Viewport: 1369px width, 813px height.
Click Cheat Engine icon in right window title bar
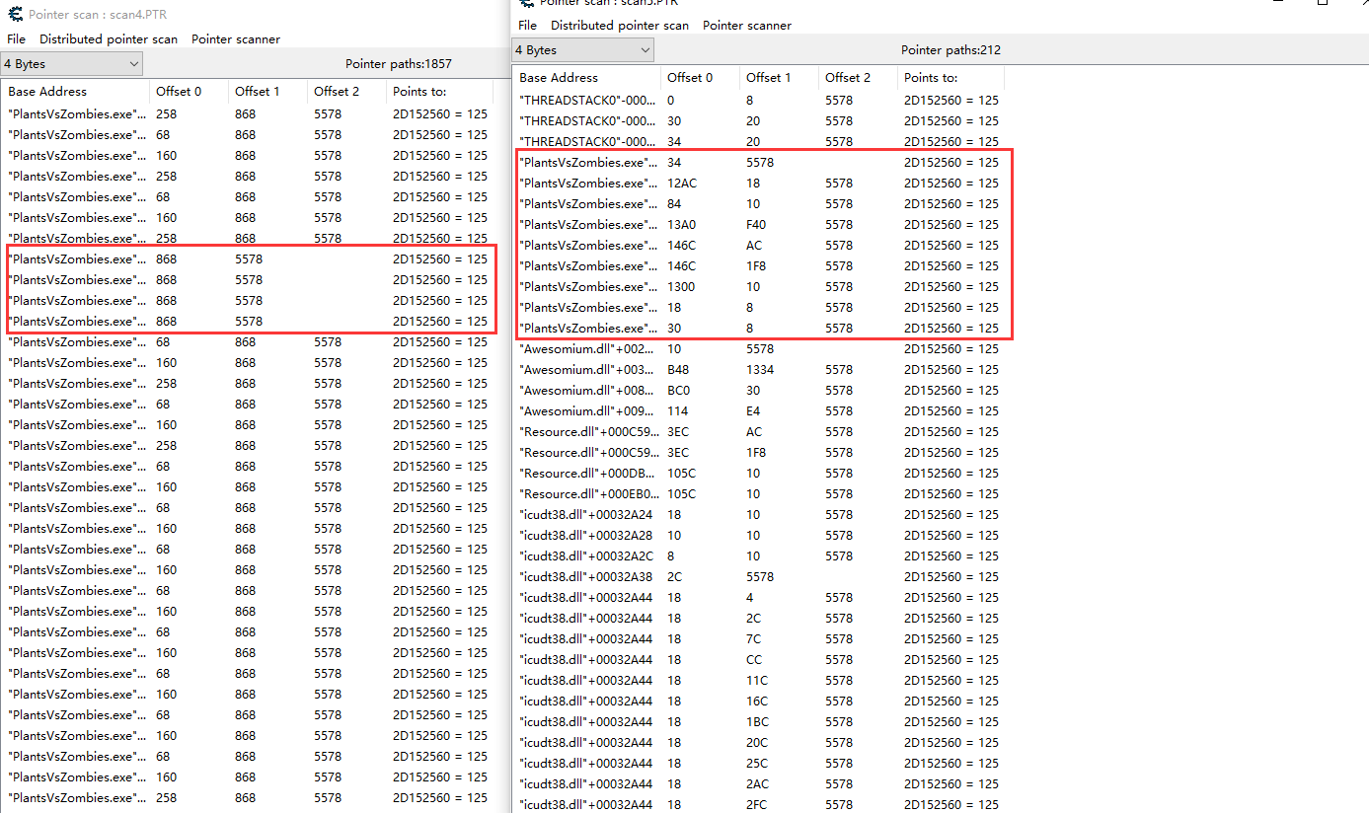tap(528, 3)
